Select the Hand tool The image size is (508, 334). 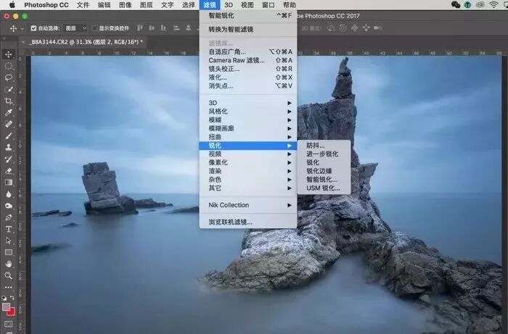tap(9, 264)
